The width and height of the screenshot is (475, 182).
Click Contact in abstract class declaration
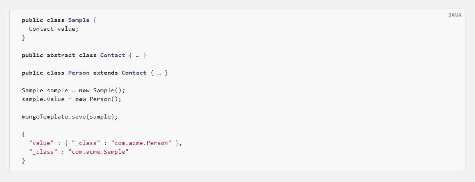pos(113,55)
